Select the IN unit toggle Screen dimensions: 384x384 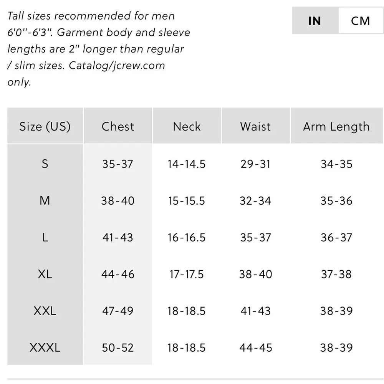pos(315,21)
